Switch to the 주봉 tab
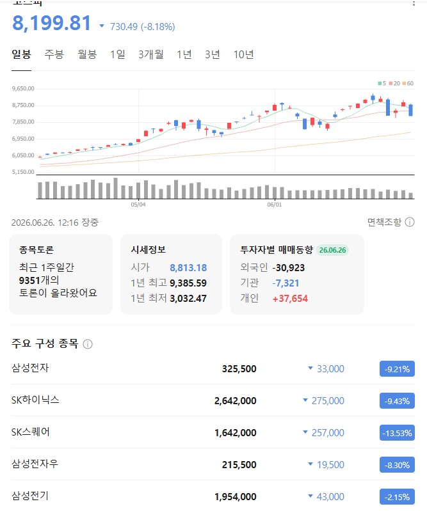 (x=54, y=54)
